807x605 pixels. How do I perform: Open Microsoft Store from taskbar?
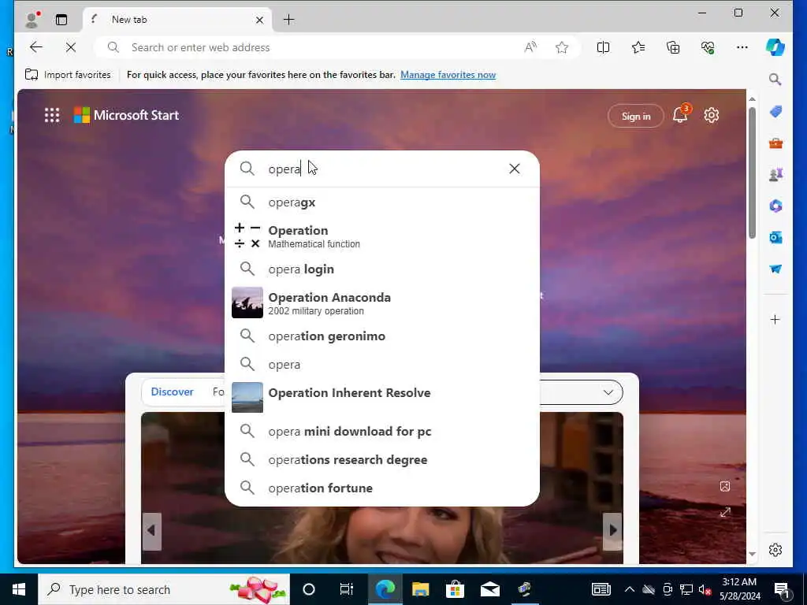tap(455, 589)
